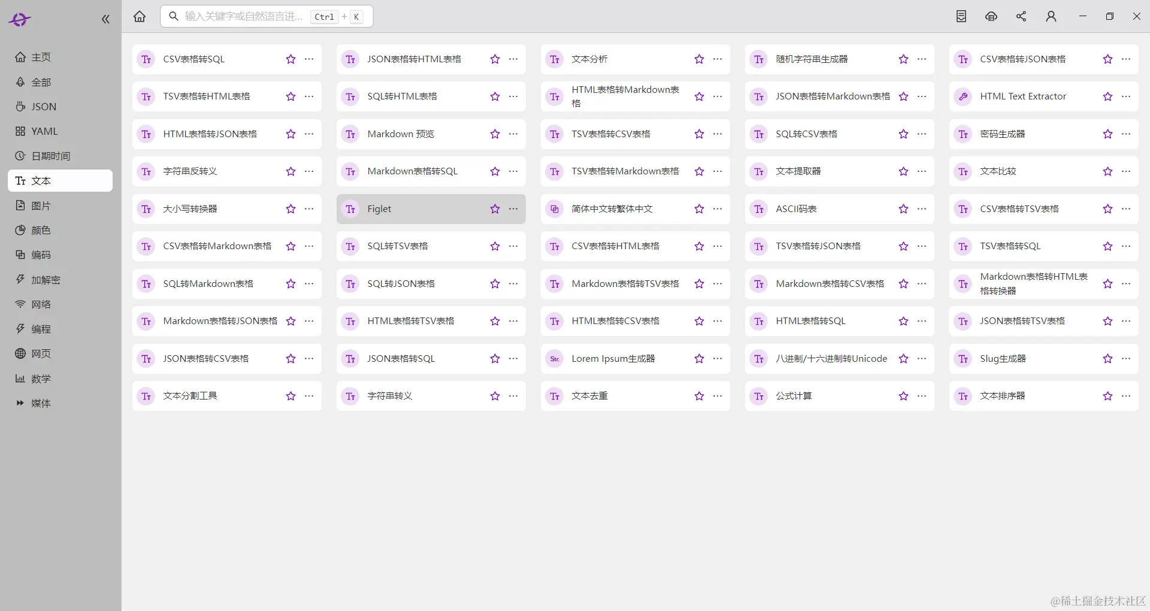Click the 媒体 (Media) category icon in sidebar

pyautogui.click(x=21, y=403)
